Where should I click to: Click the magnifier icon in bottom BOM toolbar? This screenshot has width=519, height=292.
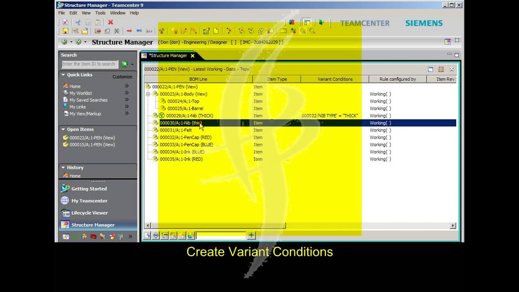174,235
